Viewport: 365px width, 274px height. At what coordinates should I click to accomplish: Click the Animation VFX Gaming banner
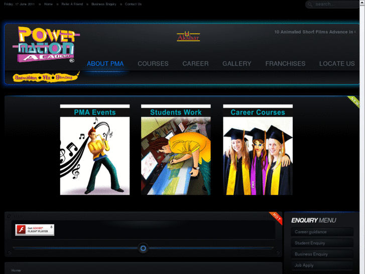click(46, 77)
